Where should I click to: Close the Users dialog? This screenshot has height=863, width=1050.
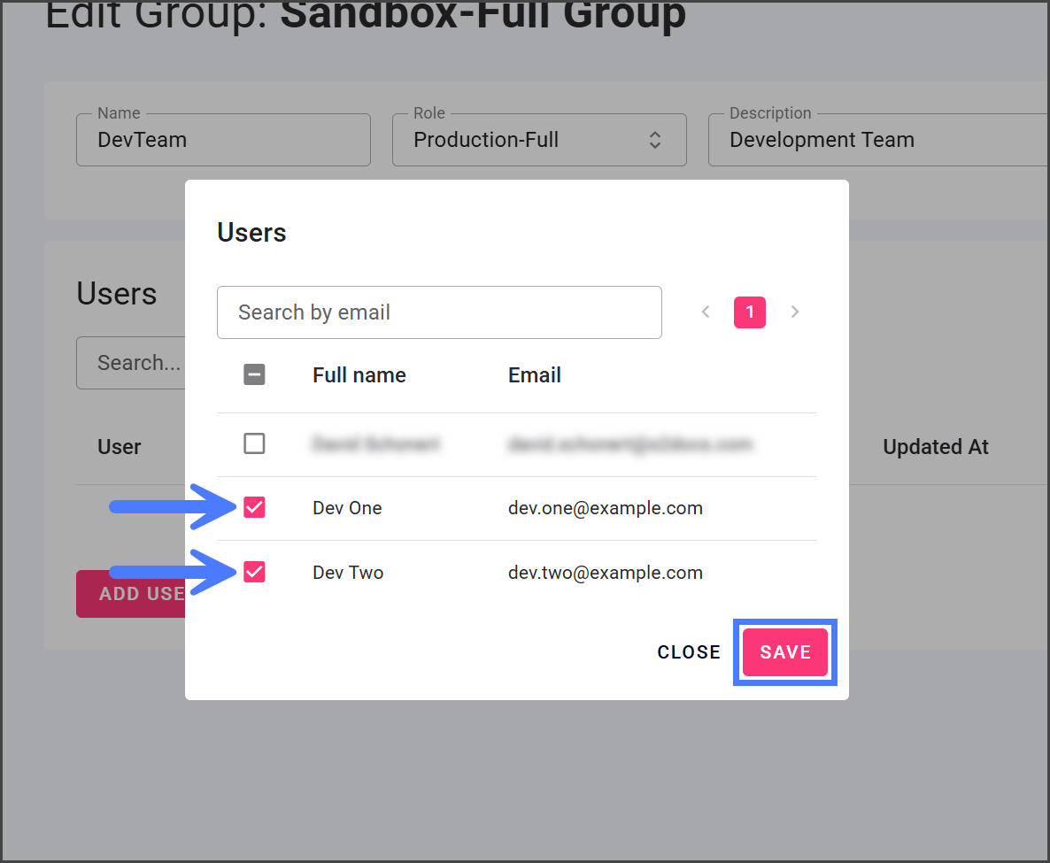(689, 652)
